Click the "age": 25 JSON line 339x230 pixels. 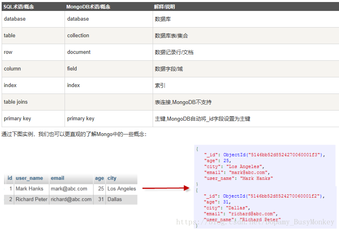[218, 161]
